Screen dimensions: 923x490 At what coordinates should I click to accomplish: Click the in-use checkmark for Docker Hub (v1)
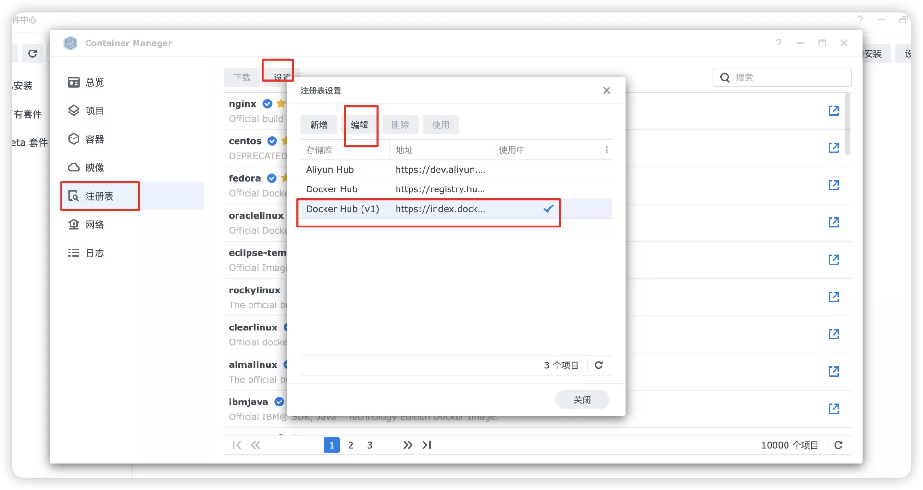pos(548,209)
